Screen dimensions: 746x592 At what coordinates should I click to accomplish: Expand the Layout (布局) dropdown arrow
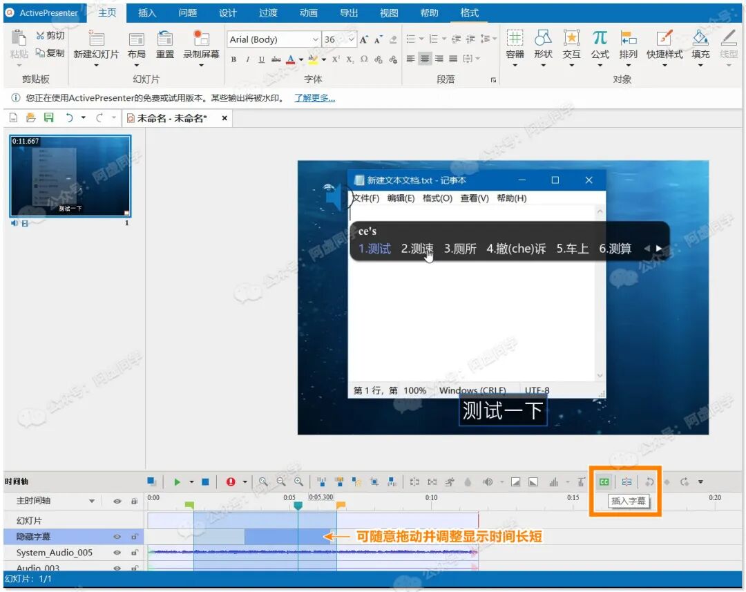(137, 66)
